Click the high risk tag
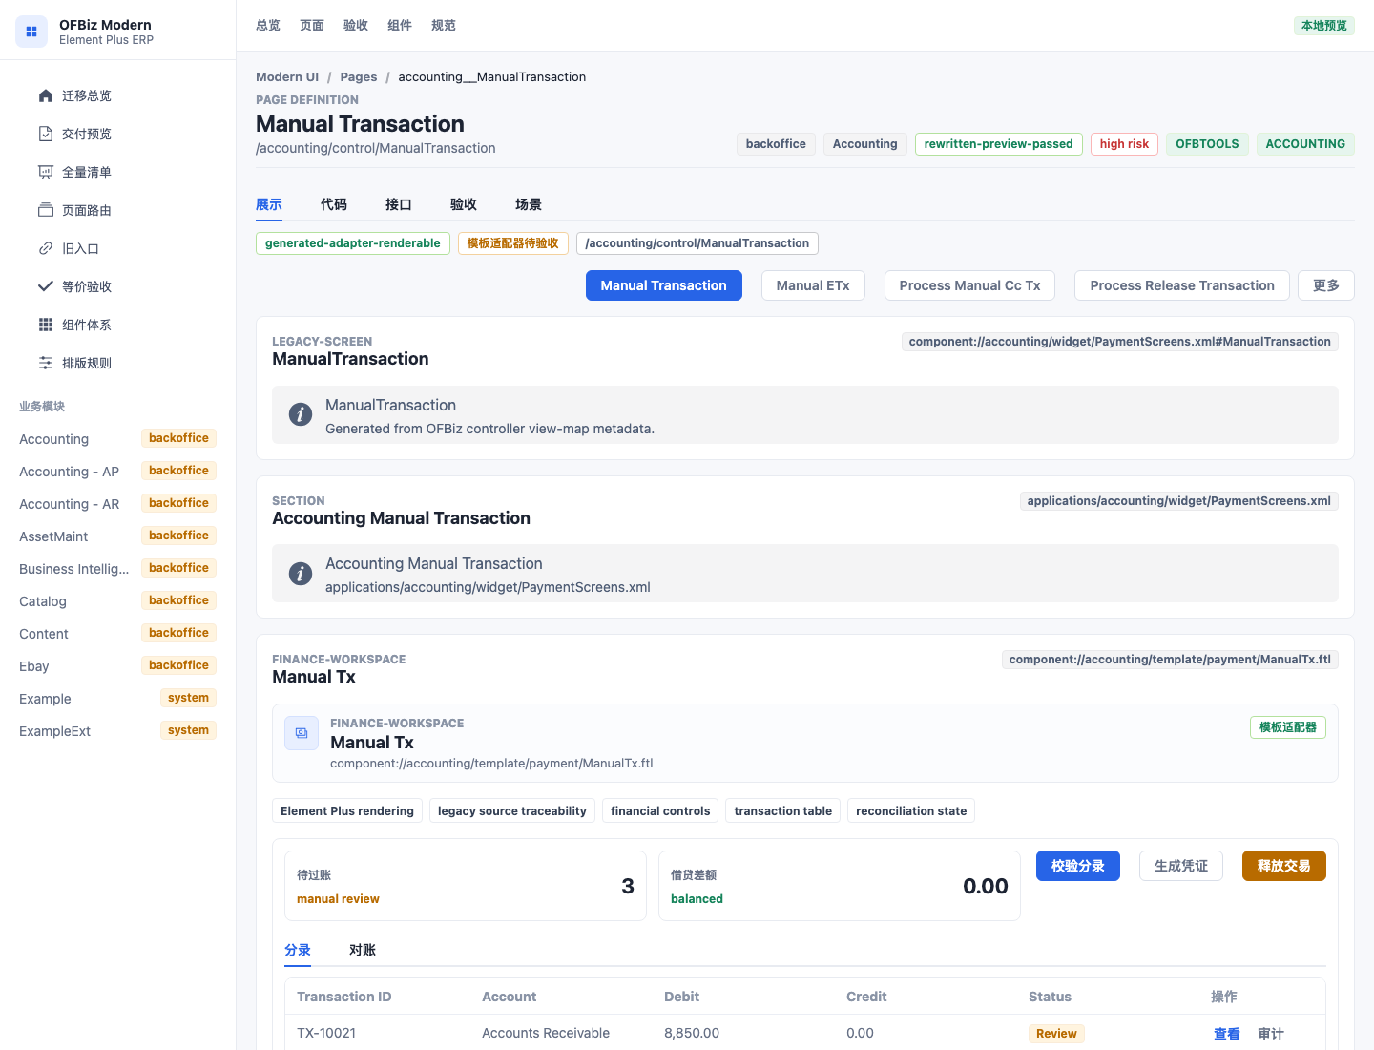Viewport: 1374px width, 1050px height. pos(1124,144)
